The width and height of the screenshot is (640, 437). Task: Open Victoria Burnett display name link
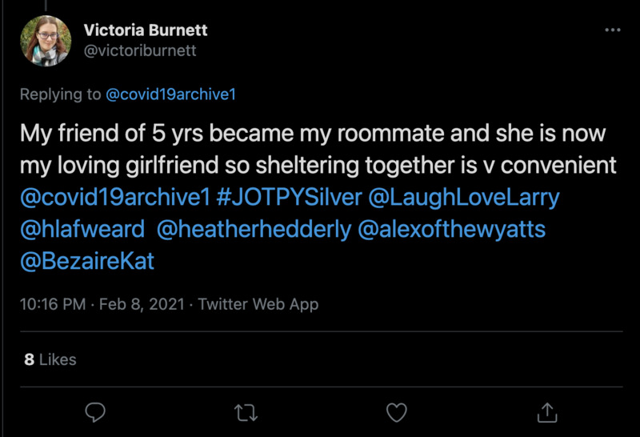click(x=146, y=30)
